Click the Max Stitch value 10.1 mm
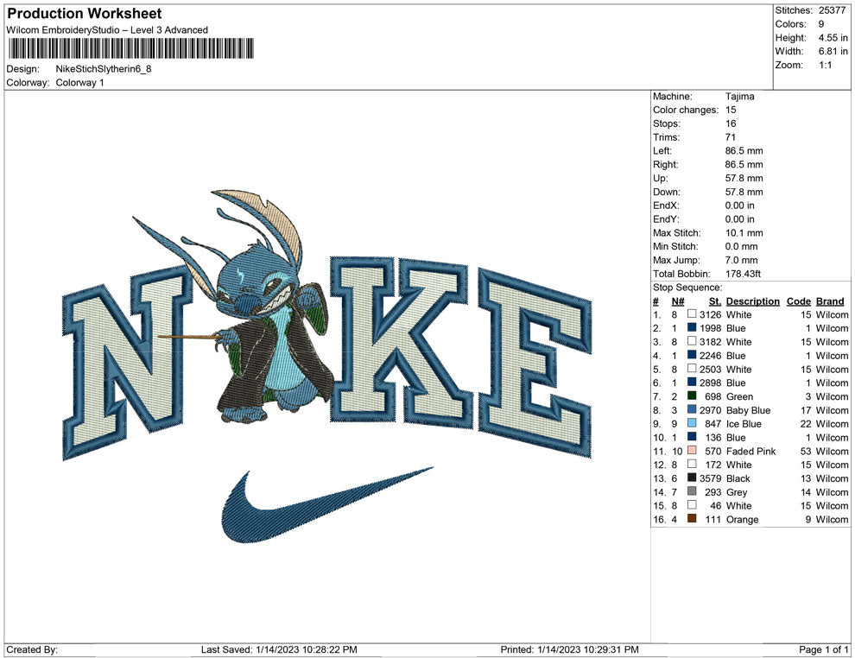Image resolution: width=855 pixels, height=658 pixels. point(744,233)
